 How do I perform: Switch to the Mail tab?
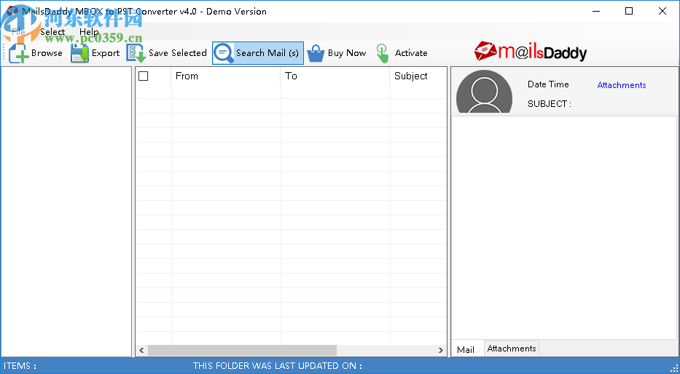[x=466, y=349]
